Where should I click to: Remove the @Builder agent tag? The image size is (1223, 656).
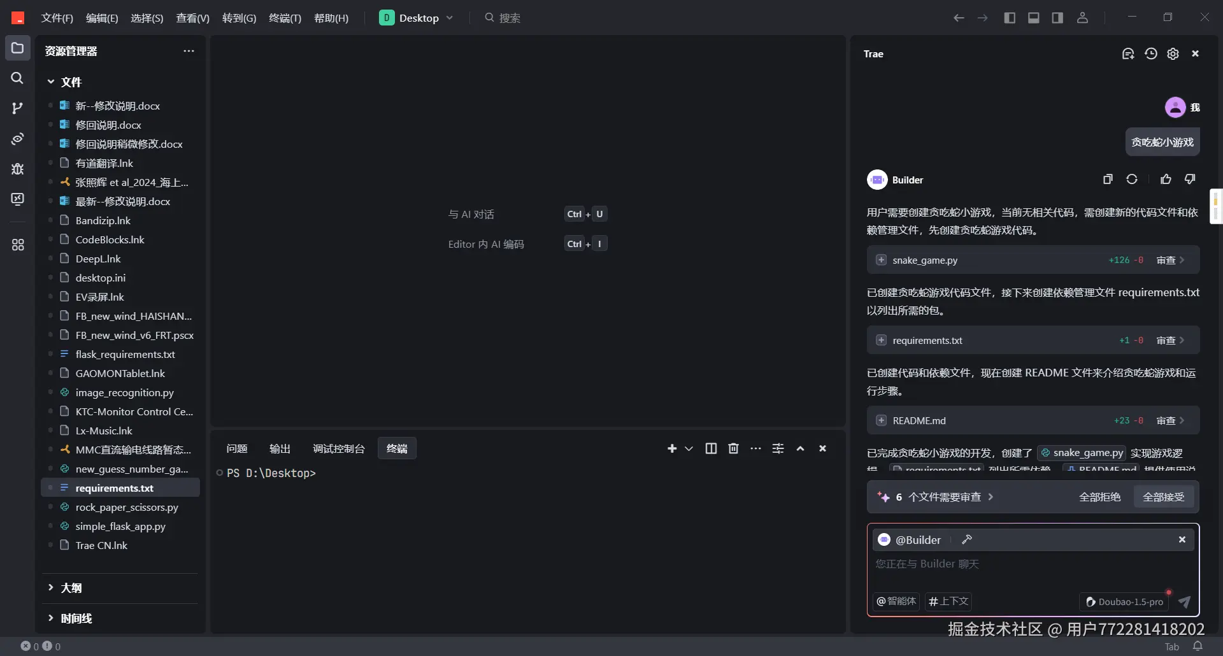coord(1182,540)
